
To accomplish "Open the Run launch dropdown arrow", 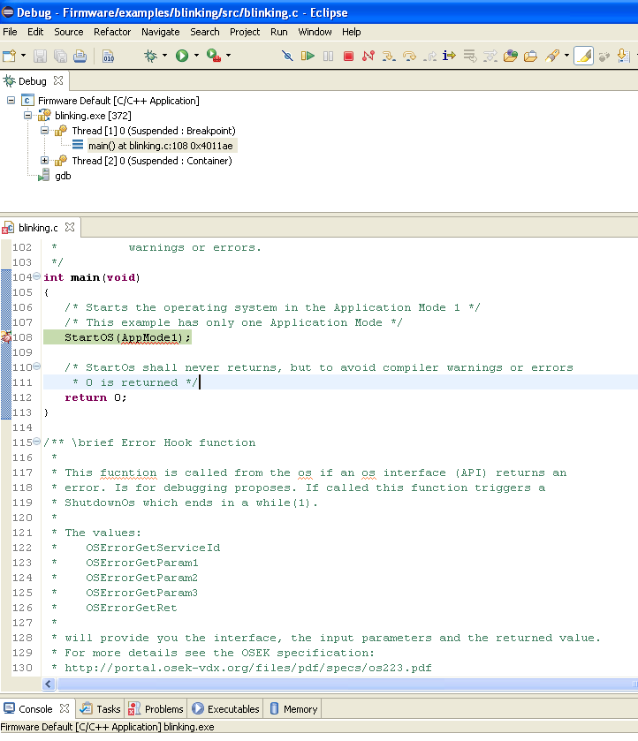I will point(196,56).
